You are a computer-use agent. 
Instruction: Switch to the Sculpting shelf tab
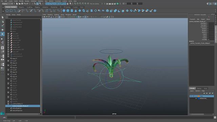29,7
